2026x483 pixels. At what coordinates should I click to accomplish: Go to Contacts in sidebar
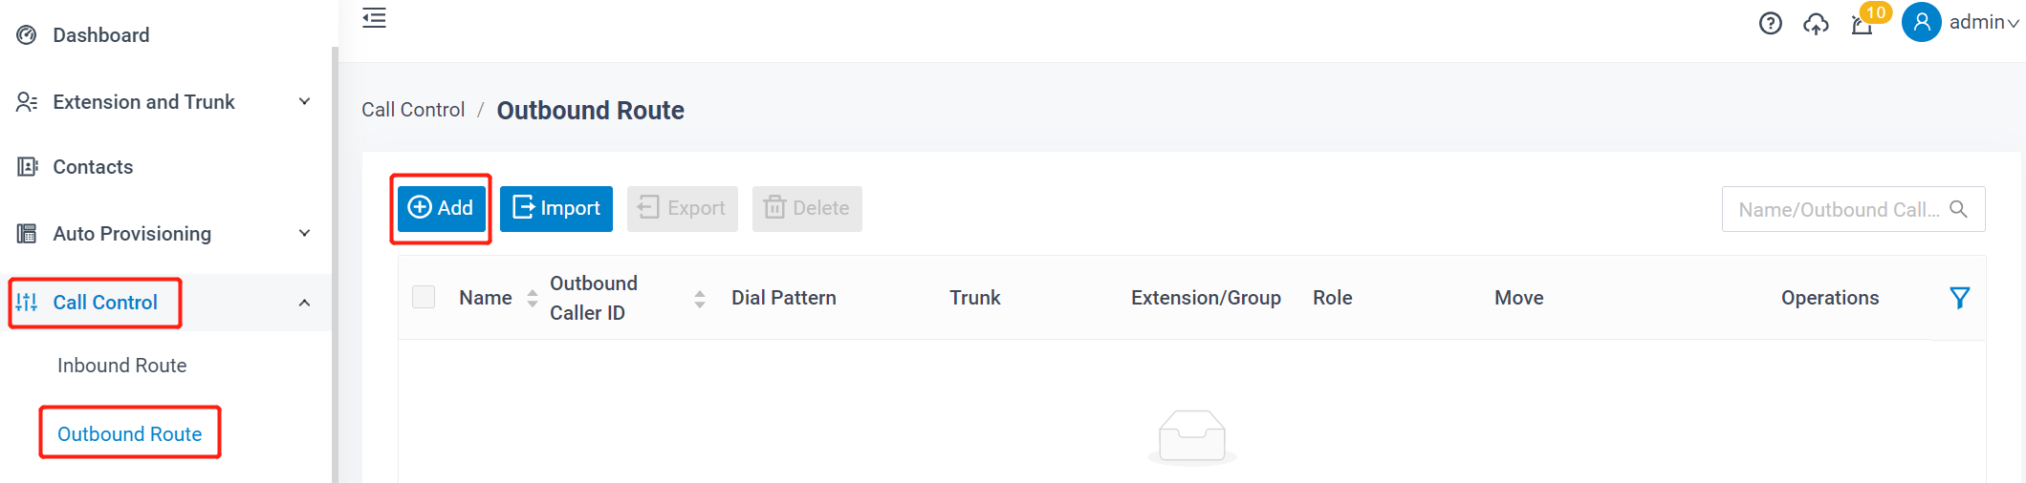click(x=93, y=167)
